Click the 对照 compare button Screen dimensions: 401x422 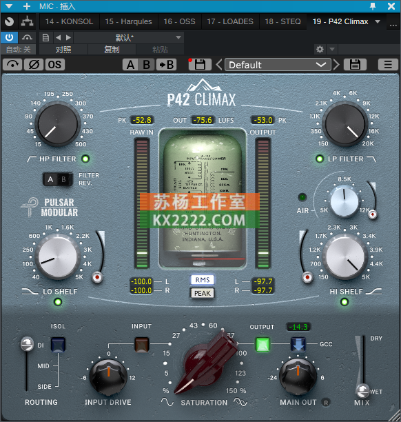[63, 50]
